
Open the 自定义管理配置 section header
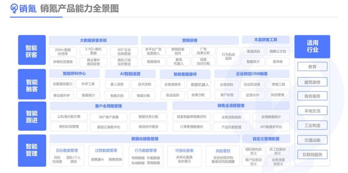tap(266, 139)
